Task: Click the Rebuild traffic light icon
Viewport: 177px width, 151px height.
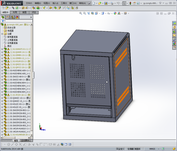Action: 130,3
